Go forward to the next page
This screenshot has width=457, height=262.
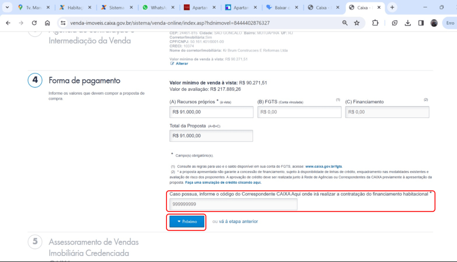pos(21,23)
